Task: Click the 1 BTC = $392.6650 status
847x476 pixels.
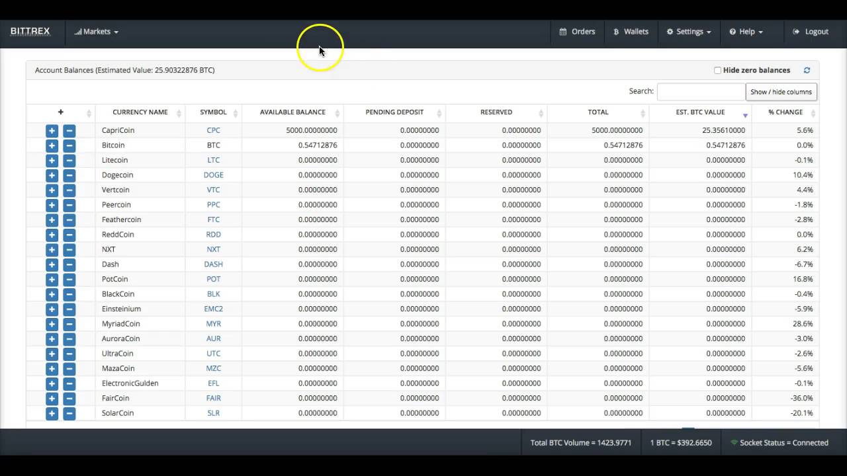Action: click(681, 443)
